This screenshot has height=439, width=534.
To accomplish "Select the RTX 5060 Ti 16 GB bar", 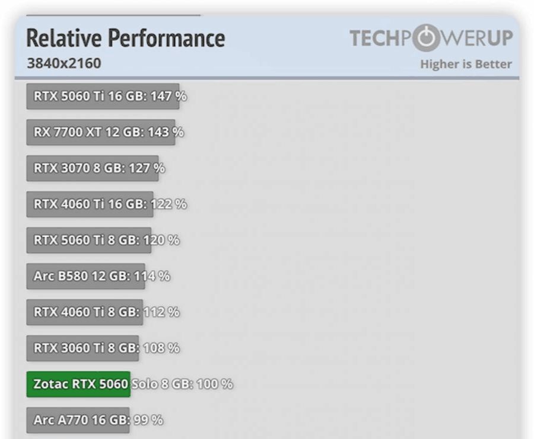I will point(103,96).
